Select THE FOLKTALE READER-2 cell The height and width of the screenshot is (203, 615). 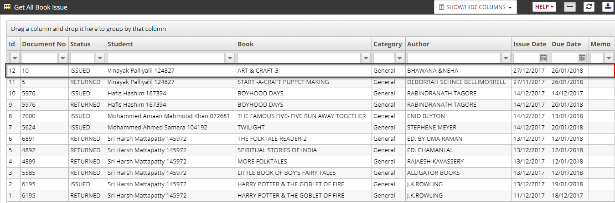coord(304,139)
